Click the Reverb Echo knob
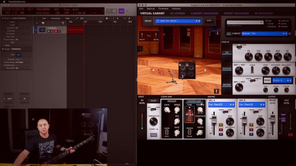This screenshot has width=296, height=166. [x=276, y=90]
